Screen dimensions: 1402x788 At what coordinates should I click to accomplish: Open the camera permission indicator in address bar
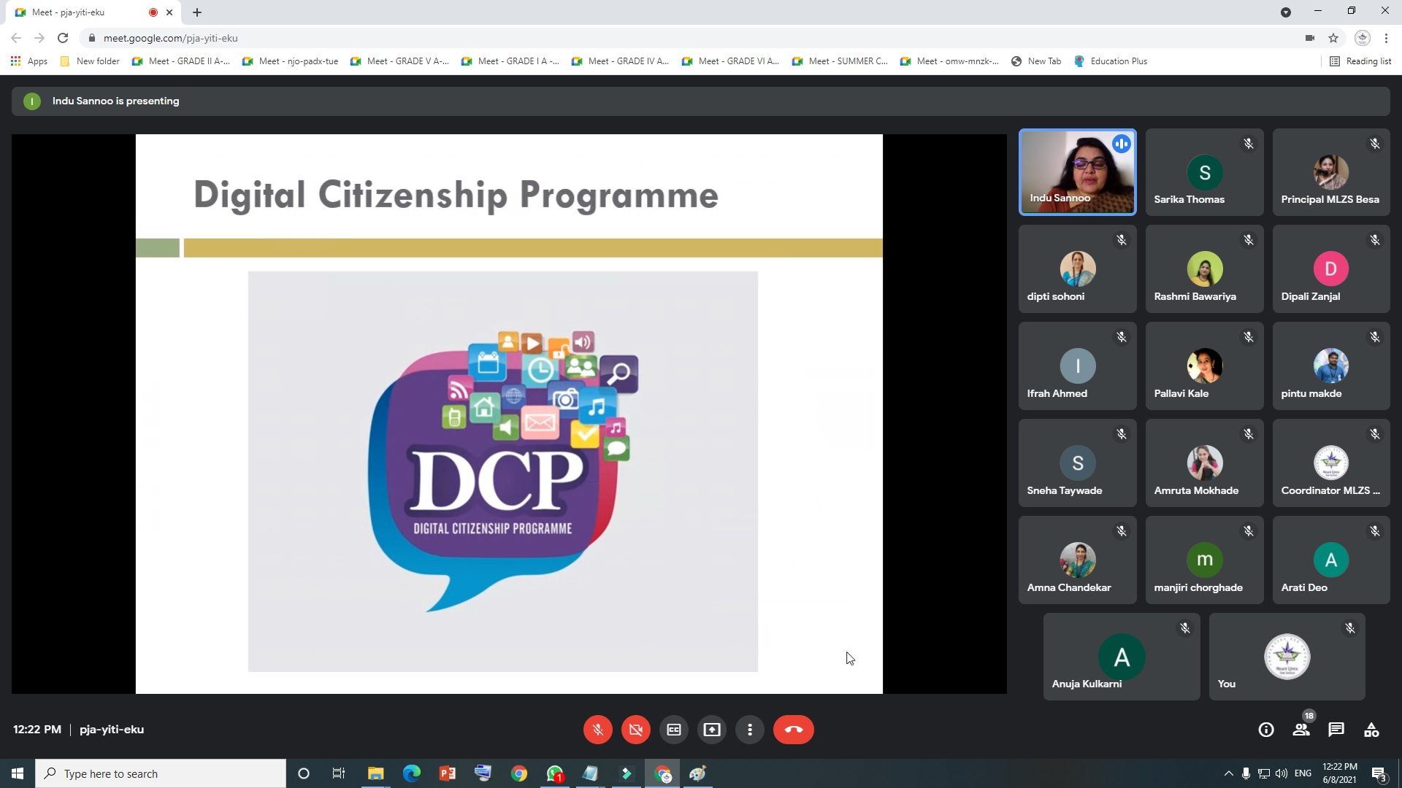point(1309,38)
